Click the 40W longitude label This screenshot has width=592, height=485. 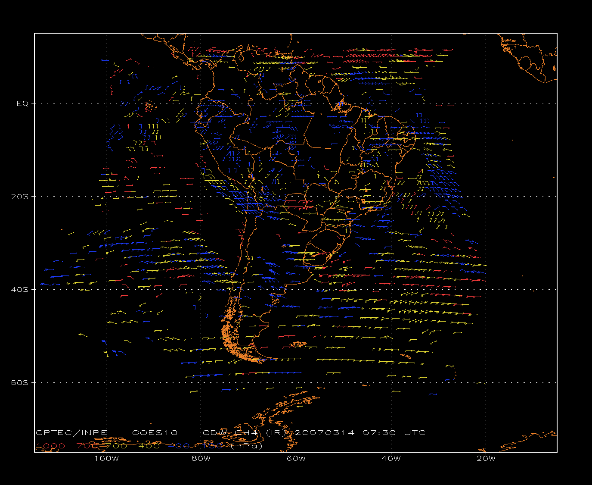click(391, 458)
